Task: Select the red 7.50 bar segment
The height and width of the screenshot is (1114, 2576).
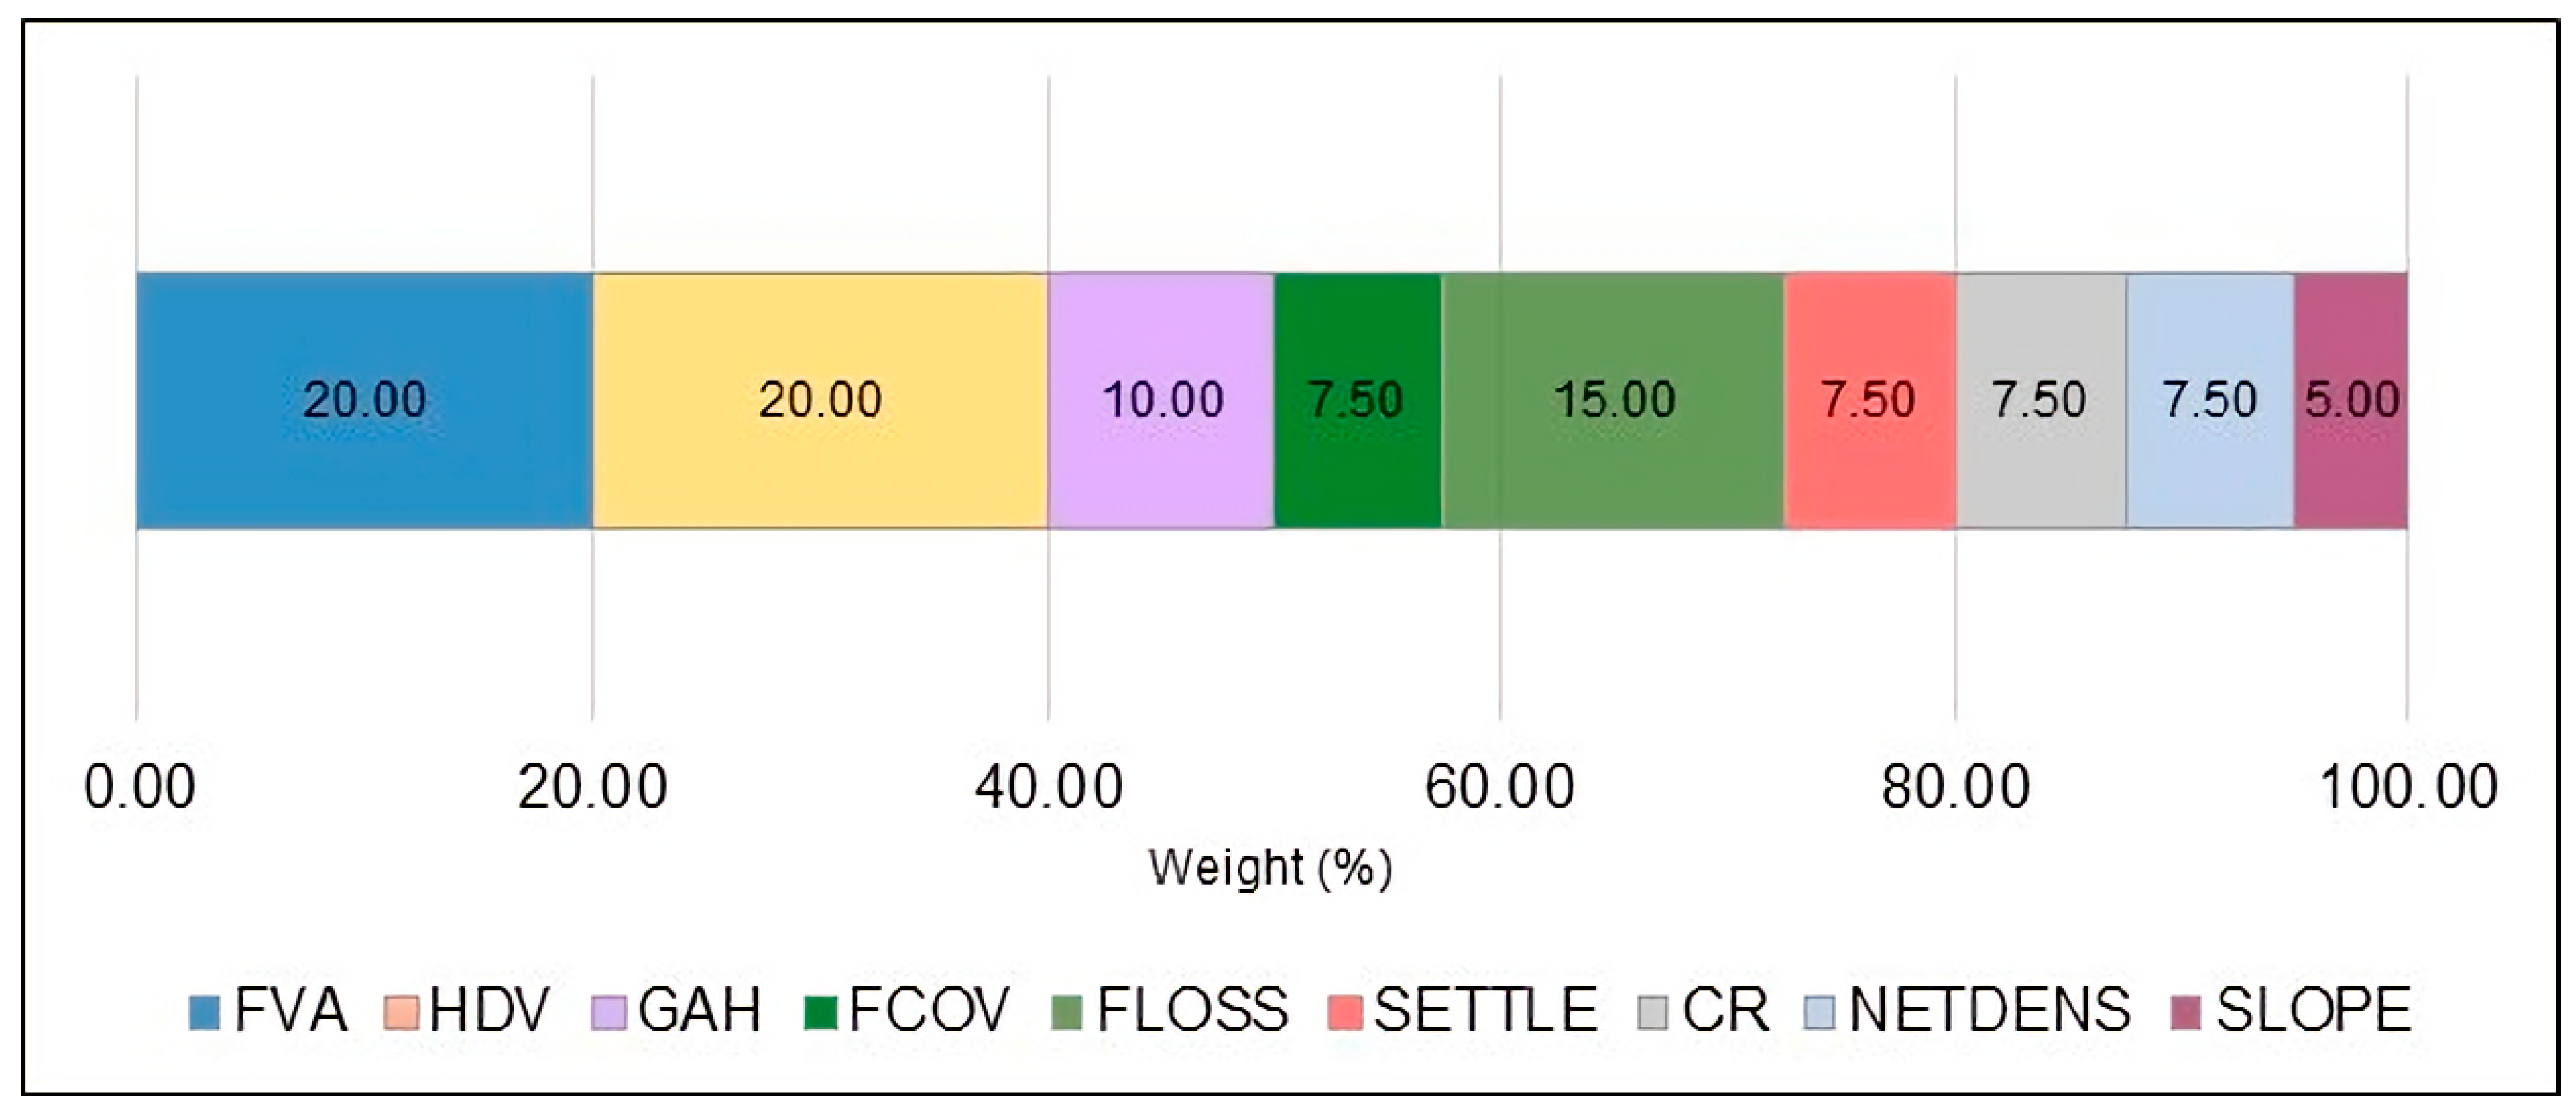Action: (1869, 400)
